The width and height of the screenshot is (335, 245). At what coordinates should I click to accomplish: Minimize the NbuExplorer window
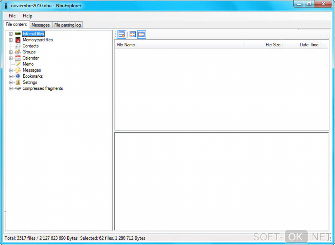pos(299,4)
